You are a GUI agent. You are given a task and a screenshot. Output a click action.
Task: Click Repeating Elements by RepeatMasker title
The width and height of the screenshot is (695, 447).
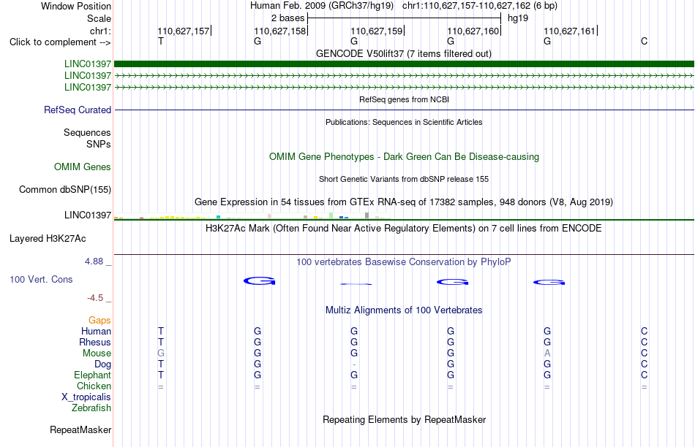click(404, 419)
